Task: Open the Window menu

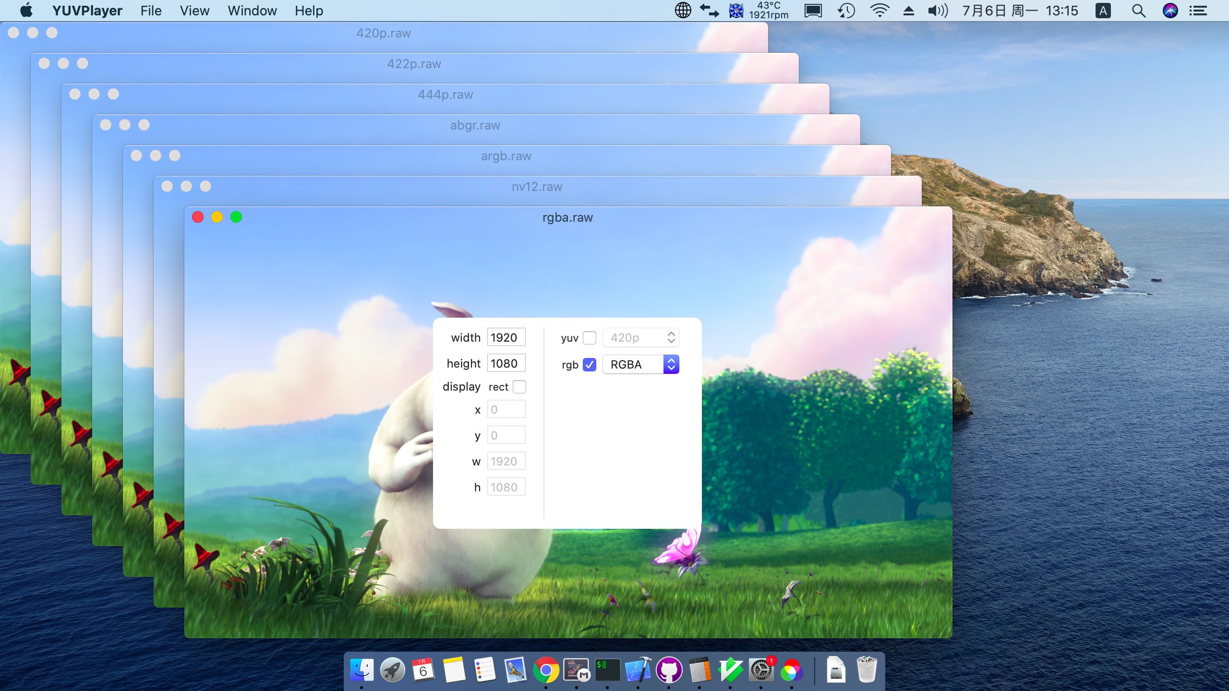Action: pyautogui.click(x=252, y=11)
